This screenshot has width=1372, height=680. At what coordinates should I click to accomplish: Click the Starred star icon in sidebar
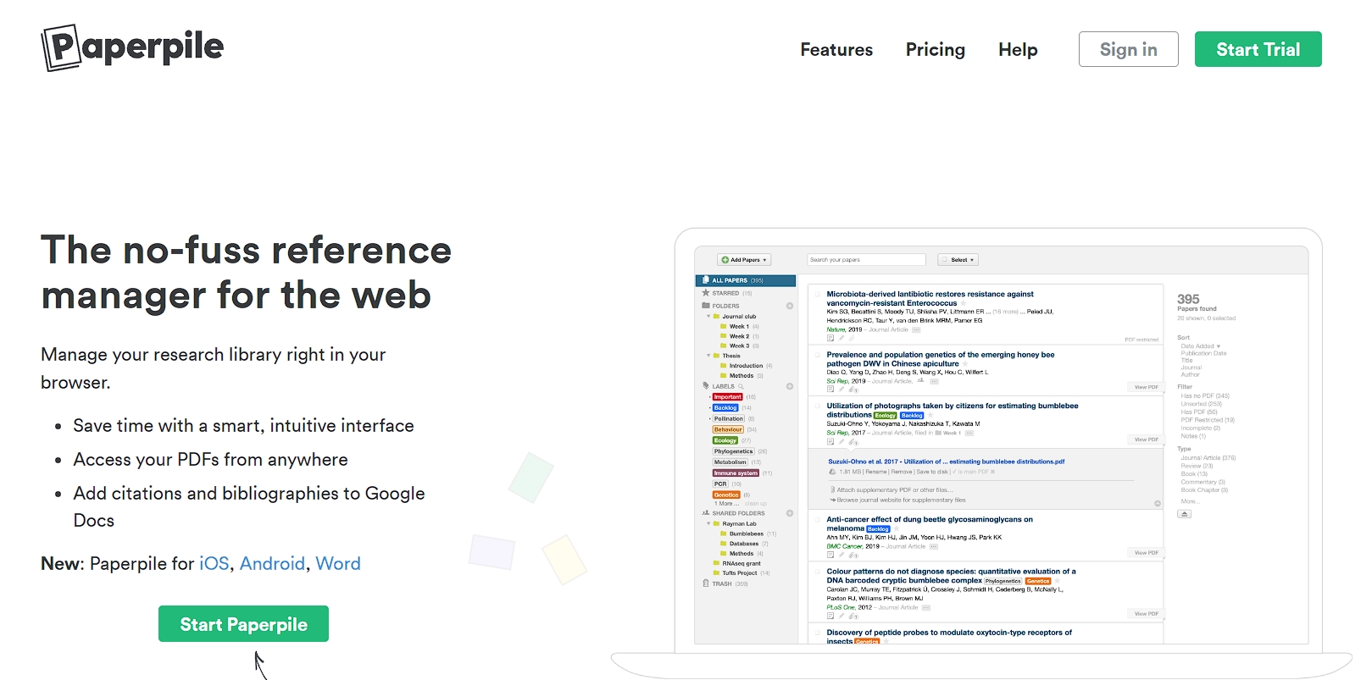706,293
